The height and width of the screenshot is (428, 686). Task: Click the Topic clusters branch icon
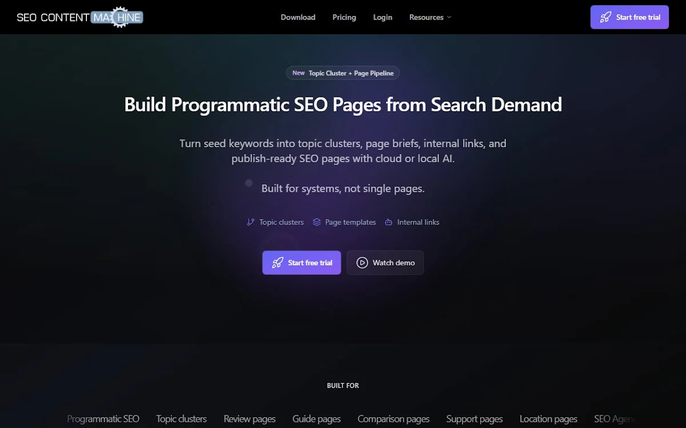tap(251, 222)
